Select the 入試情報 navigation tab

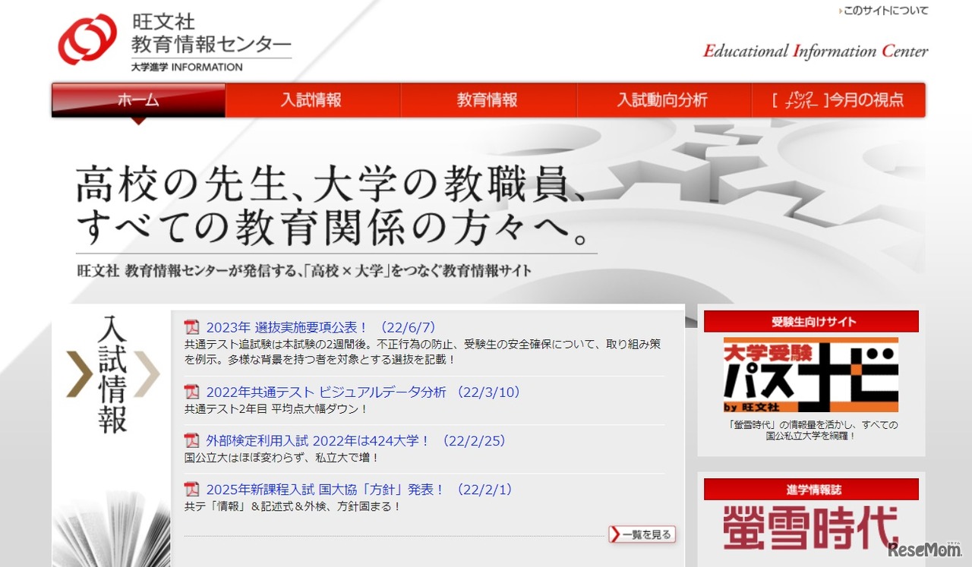(x=313, y=99)
